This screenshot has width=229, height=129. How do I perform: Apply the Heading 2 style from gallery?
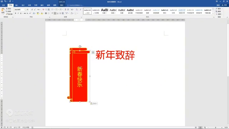pos(113,11)
